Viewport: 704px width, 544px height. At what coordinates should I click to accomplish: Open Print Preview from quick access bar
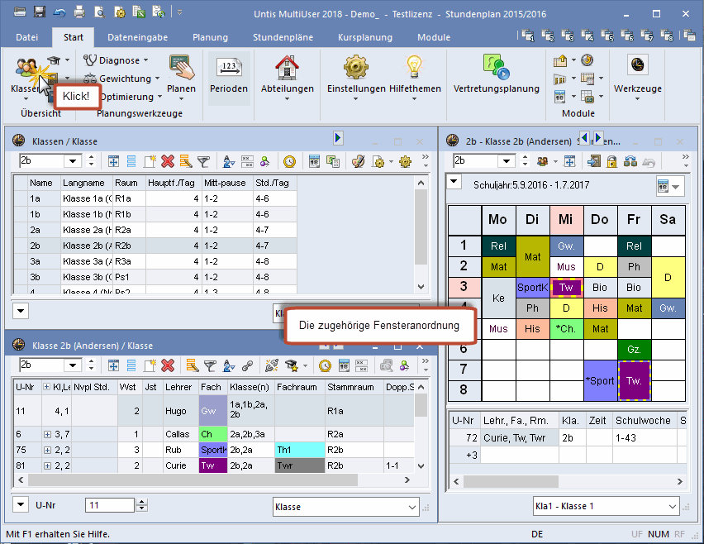(x=99, y=12)
